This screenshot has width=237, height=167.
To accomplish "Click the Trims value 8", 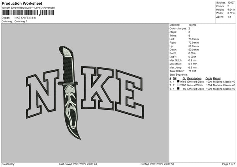I will 189,35.
